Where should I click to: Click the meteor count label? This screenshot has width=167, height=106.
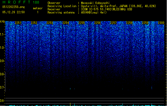38,8
